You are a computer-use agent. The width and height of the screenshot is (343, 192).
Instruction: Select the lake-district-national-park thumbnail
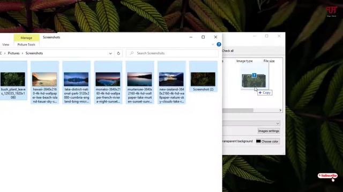point(76,79)
